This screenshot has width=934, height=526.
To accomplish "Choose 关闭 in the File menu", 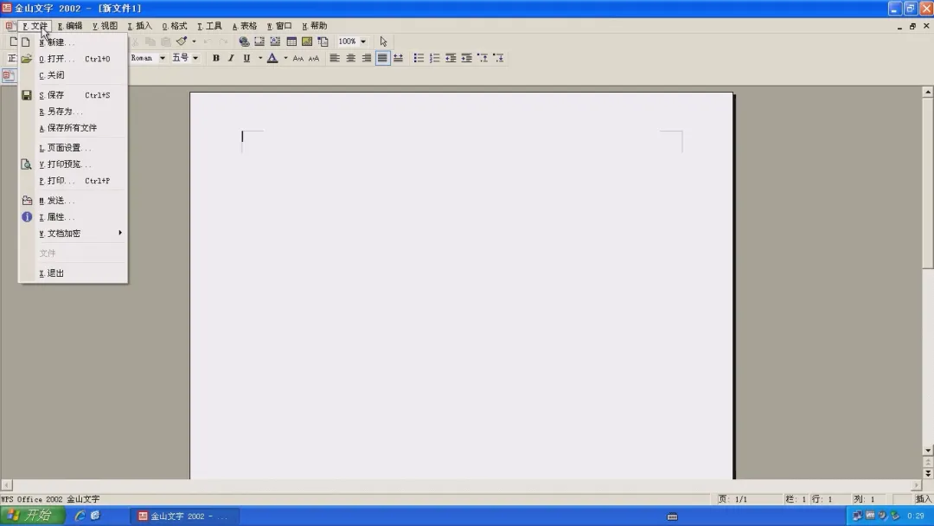I will click(74, 75).
